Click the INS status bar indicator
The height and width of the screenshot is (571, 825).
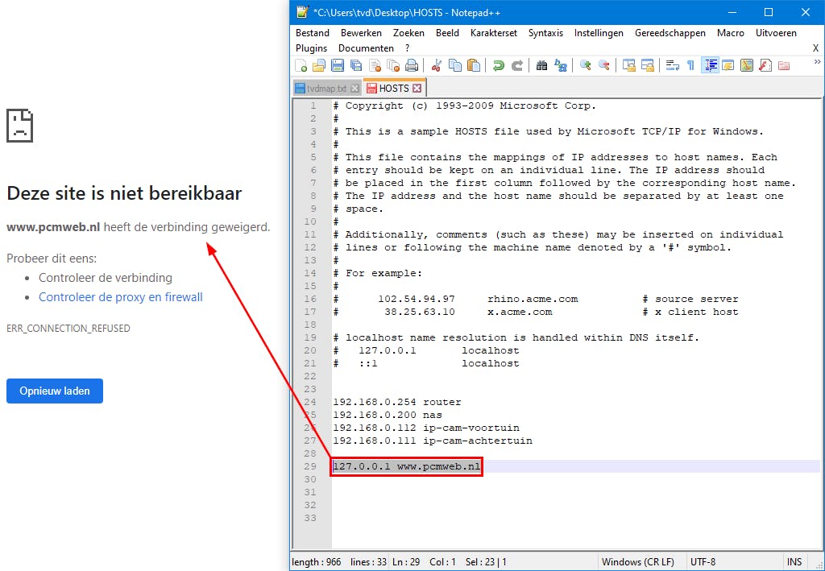794,561
